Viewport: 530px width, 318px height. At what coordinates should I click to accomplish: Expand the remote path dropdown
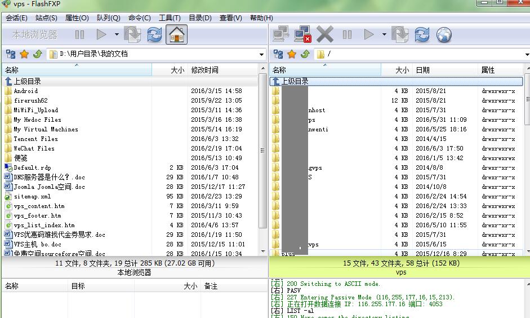click(x=527, y=54)
